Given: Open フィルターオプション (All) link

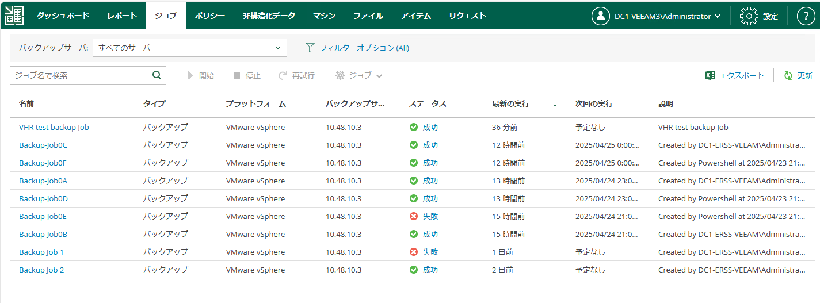Looking at the screenshot, I should (x=364, y=48).
